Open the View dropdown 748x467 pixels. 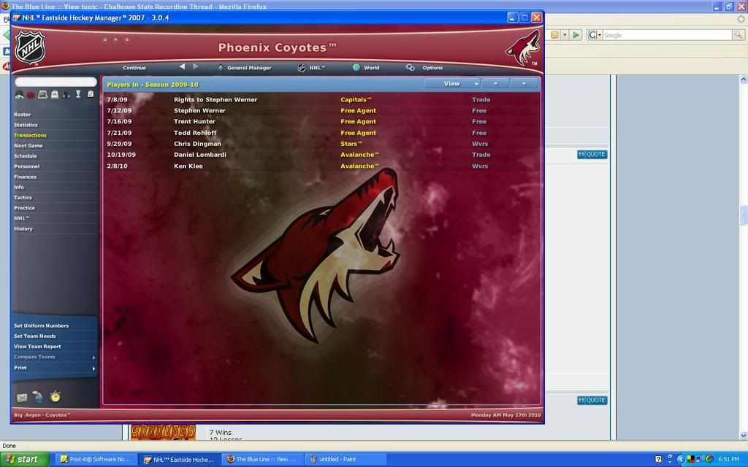[x=451, y=83]
